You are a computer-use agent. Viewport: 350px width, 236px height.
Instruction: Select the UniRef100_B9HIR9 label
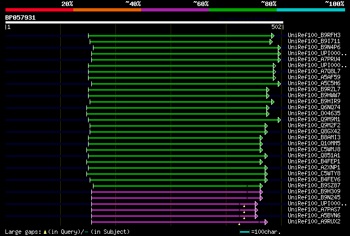point(314,101)
